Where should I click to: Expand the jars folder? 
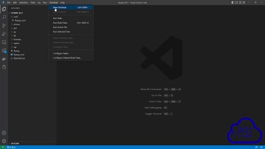[x=15, y=28]
